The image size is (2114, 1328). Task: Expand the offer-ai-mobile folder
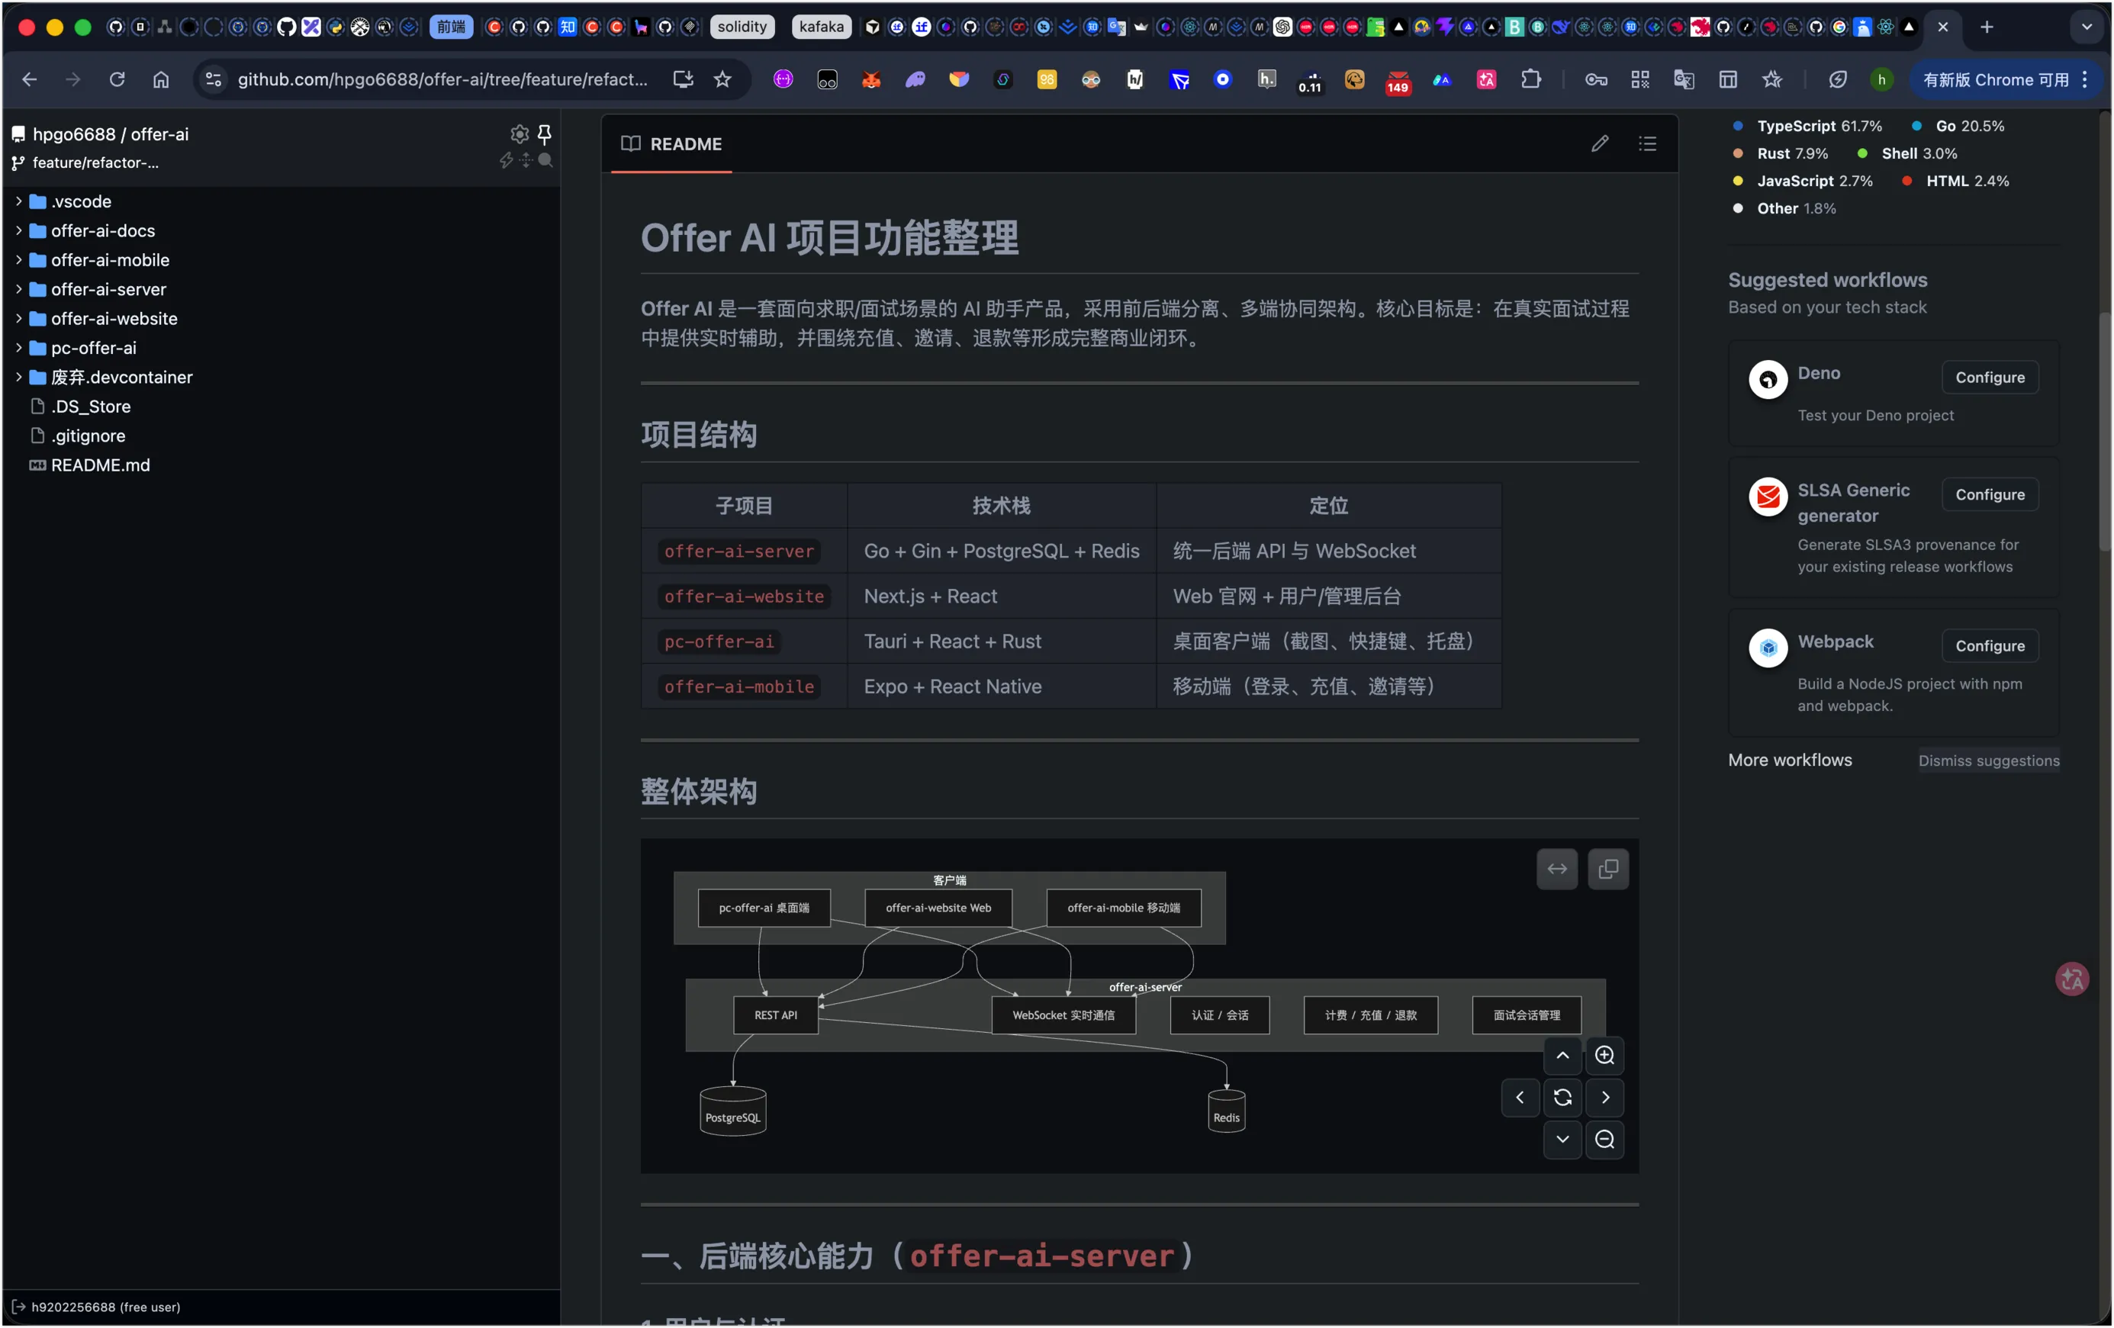coord(18,260)
